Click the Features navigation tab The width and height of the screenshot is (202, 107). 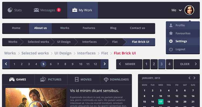89,28
